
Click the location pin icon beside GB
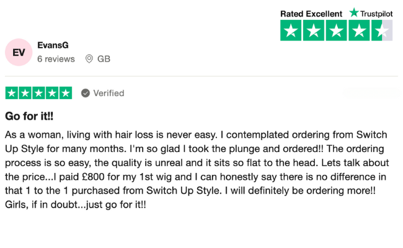tap(89, 59)
